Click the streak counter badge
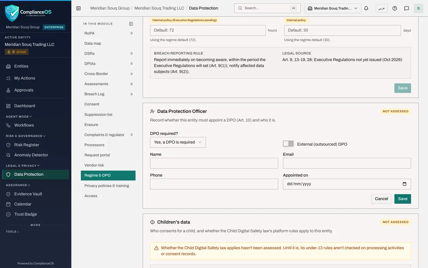 click(17, 52)
